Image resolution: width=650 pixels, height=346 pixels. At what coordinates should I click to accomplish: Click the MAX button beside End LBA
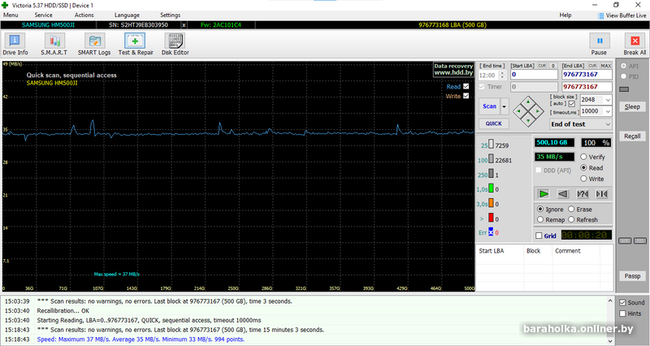point(605,66)
